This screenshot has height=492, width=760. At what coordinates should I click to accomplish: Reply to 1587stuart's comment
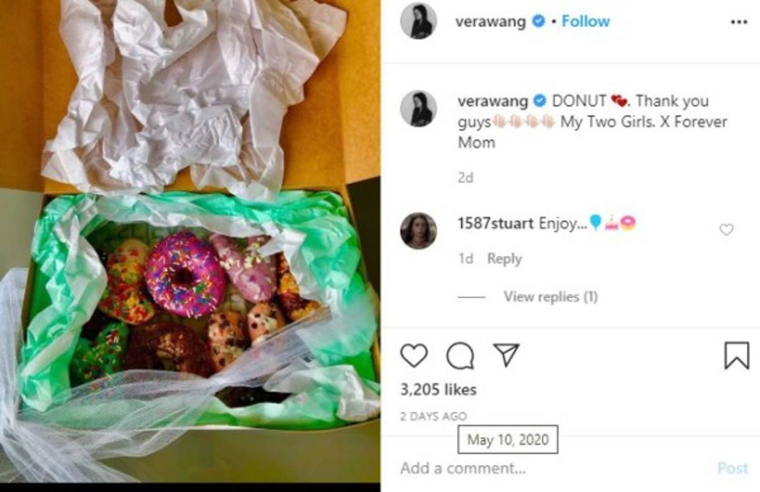(504, 258)
